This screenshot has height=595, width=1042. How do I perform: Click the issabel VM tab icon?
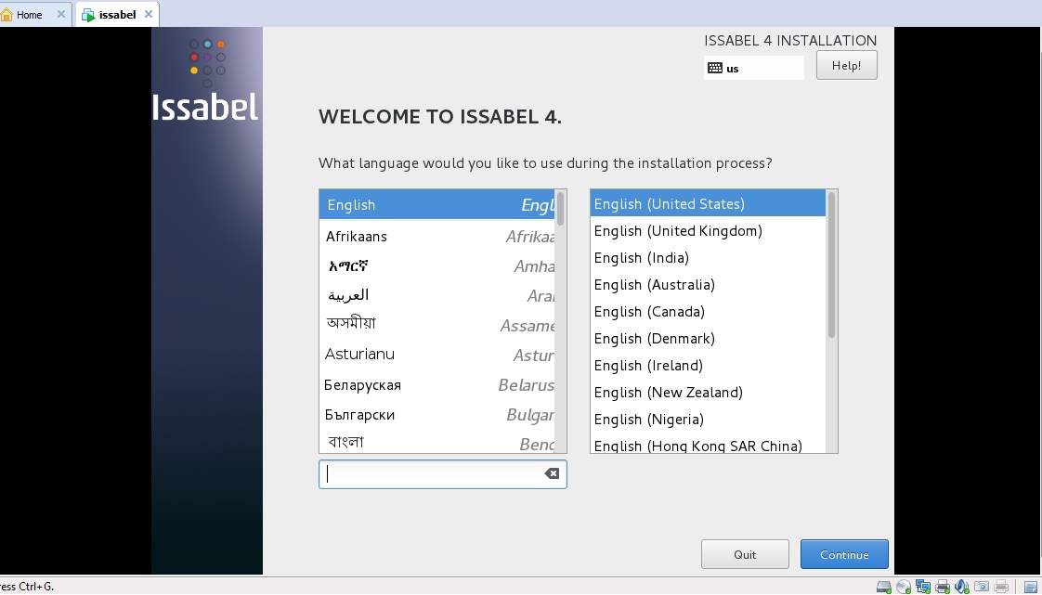pos(88,15)
